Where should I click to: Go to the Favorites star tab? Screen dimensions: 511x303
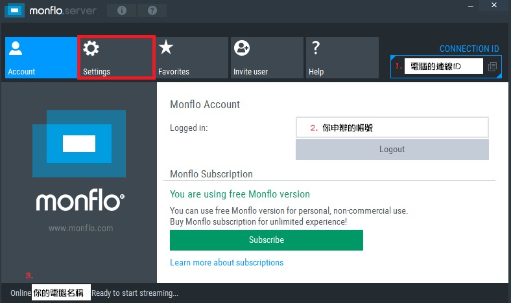191,58
